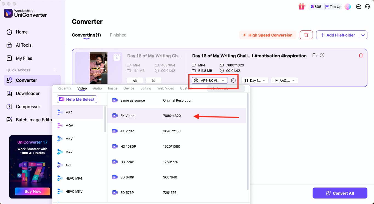Contact support via the headset icon
The image size is (374, 204).
367,7
